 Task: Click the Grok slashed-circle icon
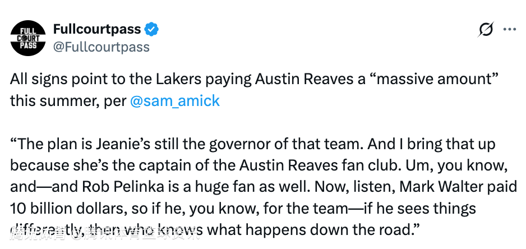click(x=486, y=30)
